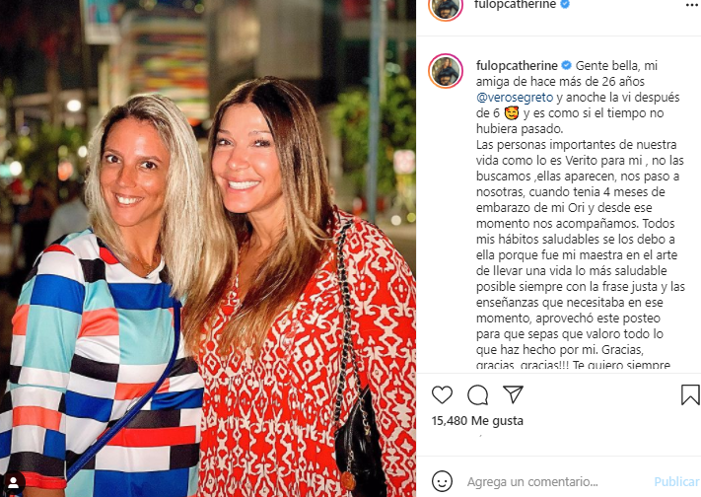Open the @verosegreto mention link

pyautogui.click(x=515, y=97)
